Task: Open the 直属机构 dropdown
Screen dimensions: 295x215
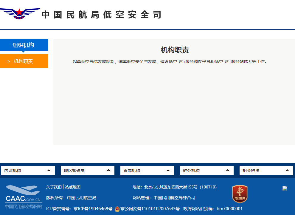Action: coord(147,171)
